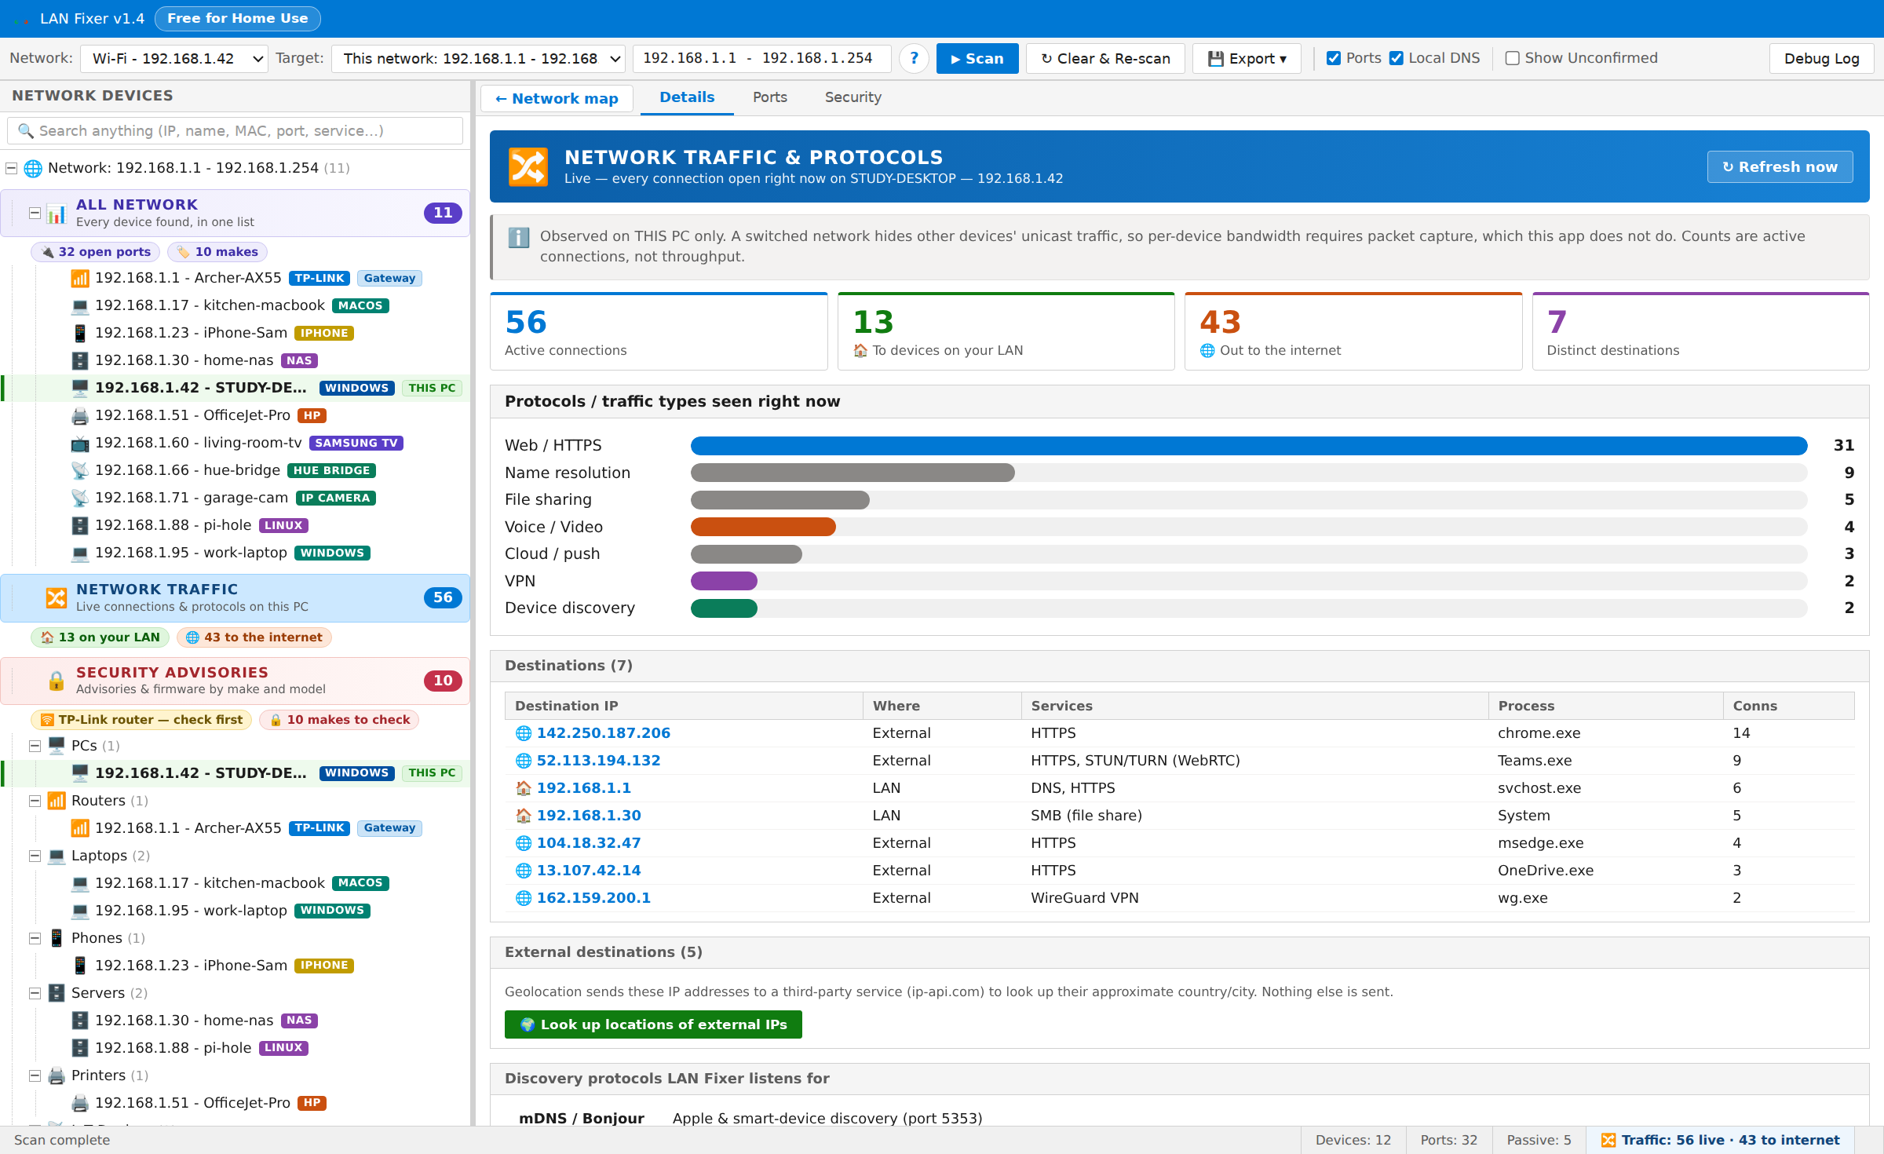This screenshot has height=1154, width=1884.
Task: Click the camera device icon for garage-cam
Action: pyautogui.click(x=80, y=498)
